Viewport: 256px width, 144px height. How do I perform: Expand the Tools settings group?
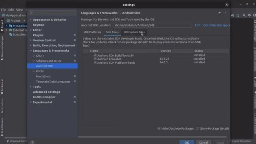tap(31, 87)
